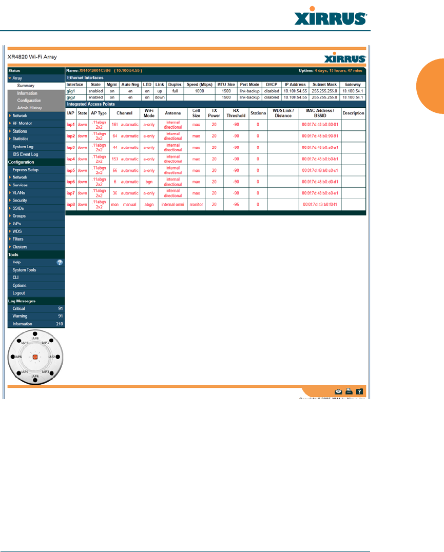Select the IAP1 radio dot on array graphic
444x552 pixels.
point(51,341)
